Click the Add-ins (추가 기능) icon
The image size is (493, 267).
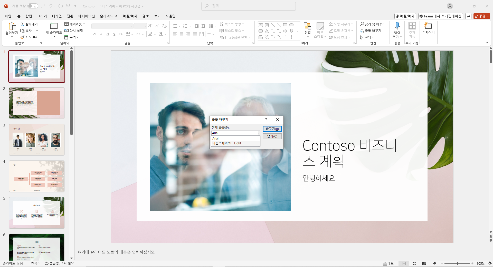(412, 26)
